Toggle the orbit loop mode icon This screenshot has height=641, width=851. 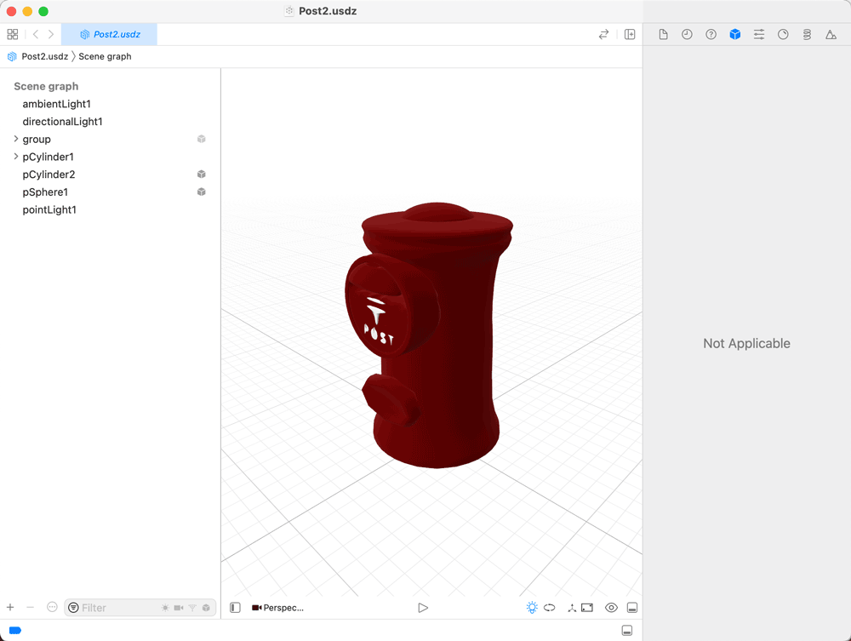(x=550, y=607)
